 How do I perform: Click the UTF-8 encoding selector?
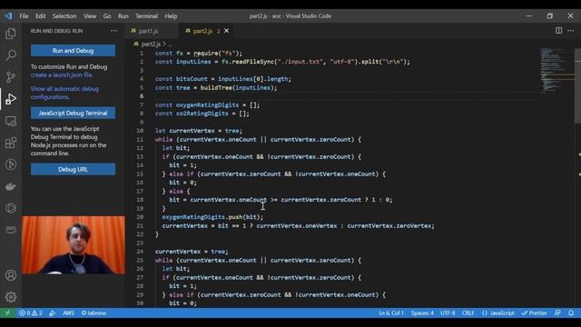point(448,312)
